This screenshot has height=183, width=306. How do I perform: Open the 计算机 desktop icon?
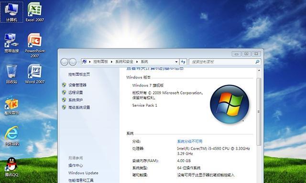click(x=11, y=12)
